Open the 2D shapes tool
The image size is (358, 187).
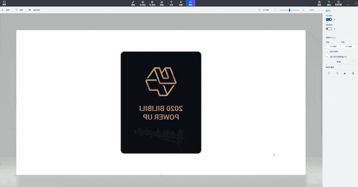coord(143,3)
